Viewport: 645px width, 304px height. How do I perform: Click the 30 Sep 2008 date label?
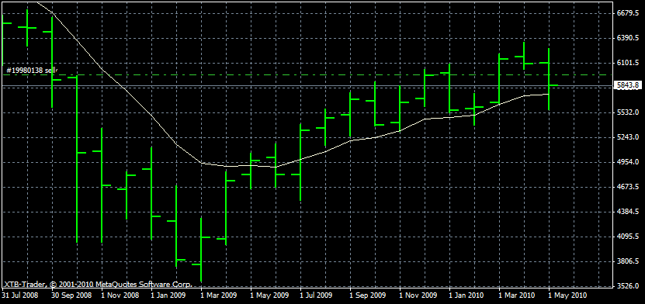(x=71, y=295)
